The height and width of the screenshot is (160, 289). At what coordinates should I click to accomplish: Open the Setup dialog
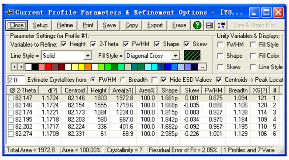click(x=40, y=25)
